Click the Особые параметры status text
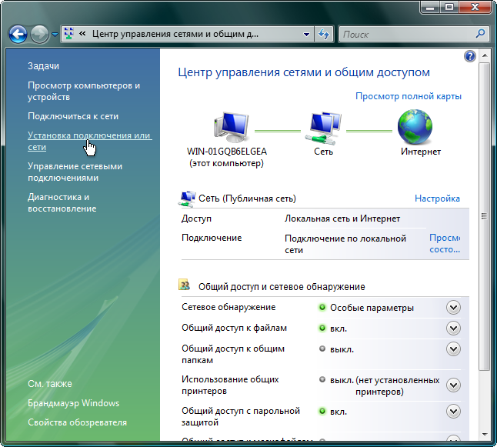The width and height of the screenshot is (497, 447). 372,308
